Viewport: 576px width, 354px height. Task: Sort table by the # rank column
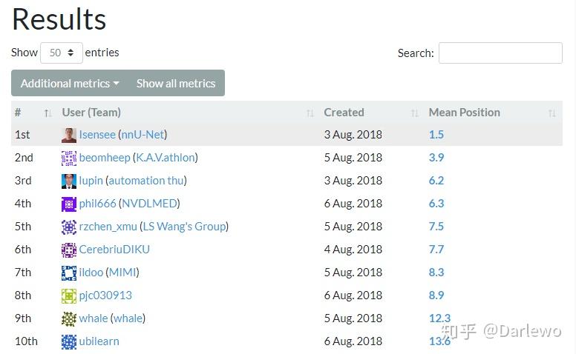pyautogui.click(x=48, y=113)
